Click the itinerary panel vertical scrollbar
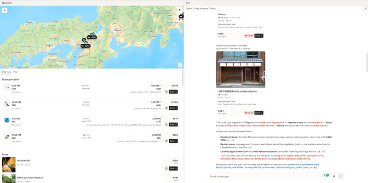 pos(183,77)
